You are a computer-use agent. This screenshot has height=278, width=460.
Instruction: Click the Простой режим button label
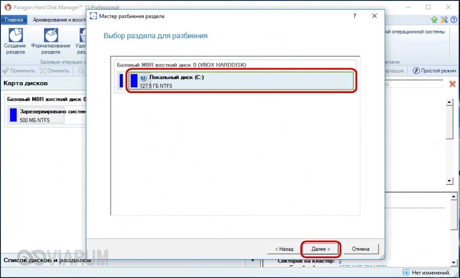(438, 71)
